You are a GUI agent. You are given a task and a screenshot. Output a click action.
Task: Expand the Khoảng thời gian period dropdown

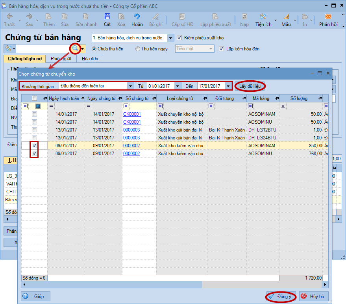coord(130,86)
